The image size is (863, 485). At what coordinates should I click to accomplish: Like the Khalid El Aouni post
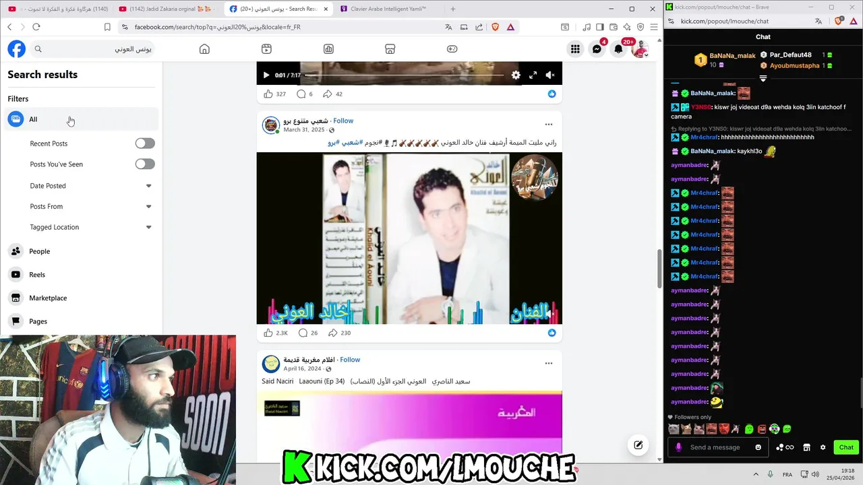(x=268, y=333)
